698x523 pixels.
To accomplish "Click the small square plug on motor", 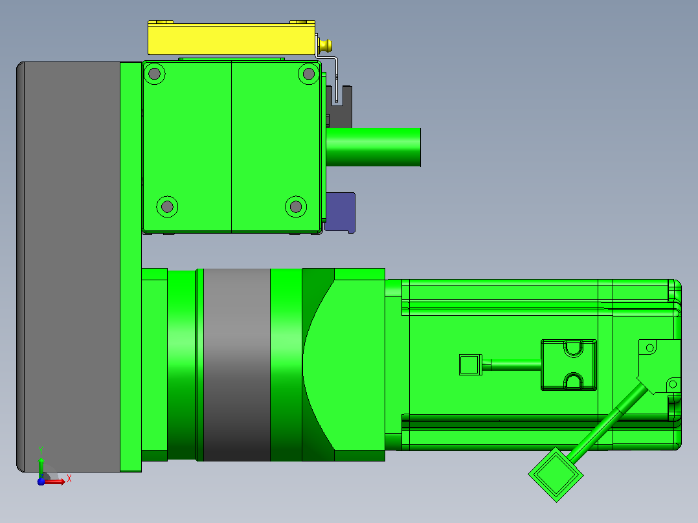I will 471,364.
